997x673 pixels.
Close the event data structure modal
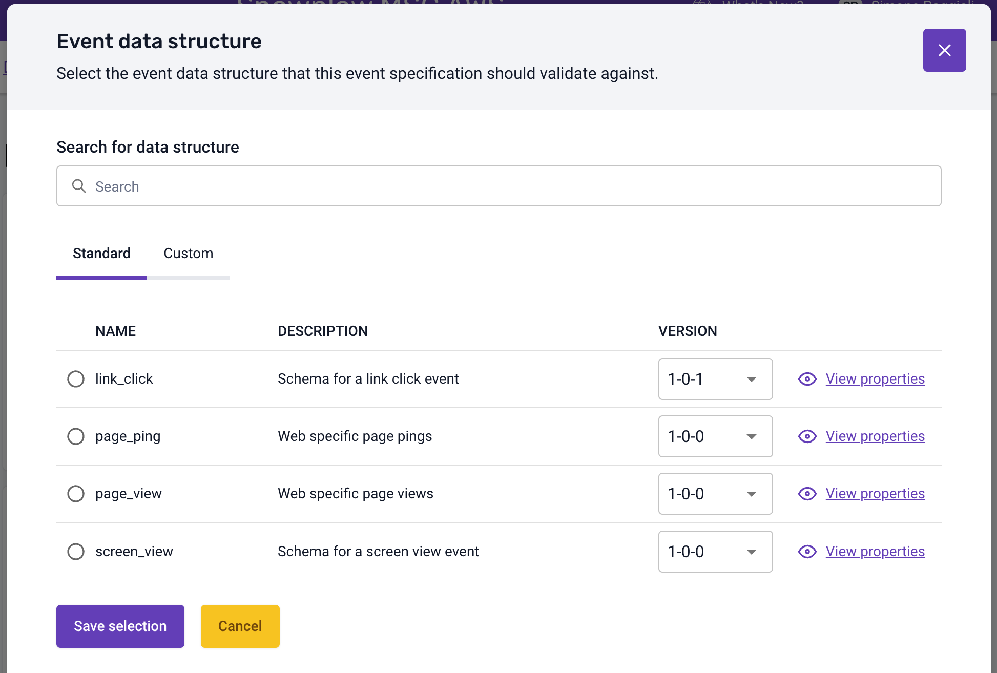point(944,50)
